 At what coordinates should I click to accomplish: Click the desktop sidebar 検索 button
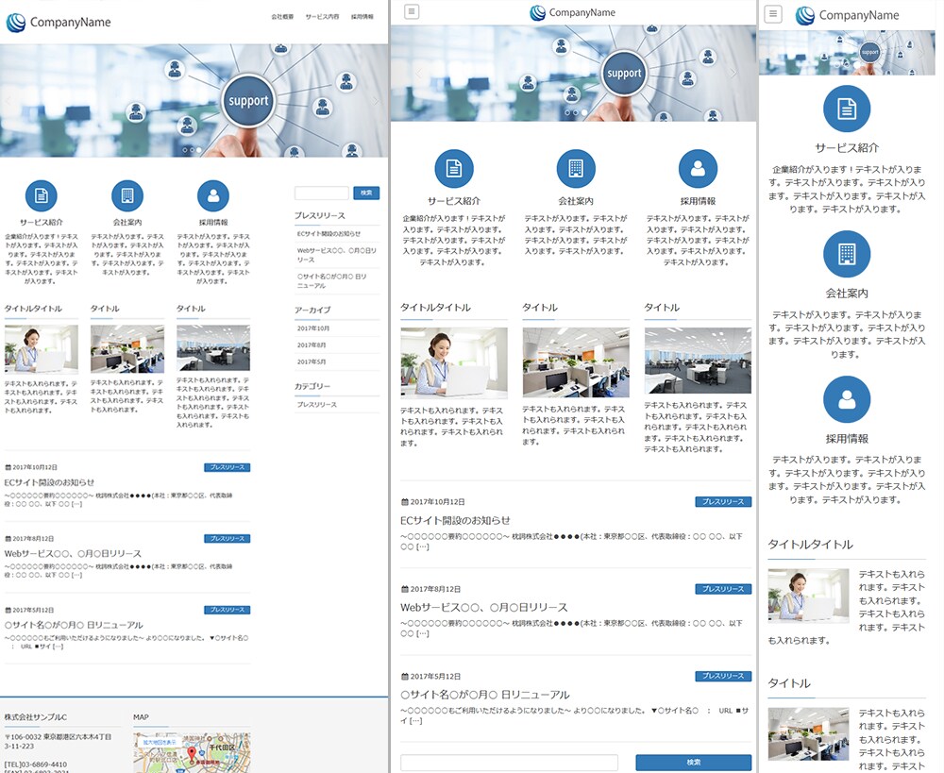(x=366, y=193)
